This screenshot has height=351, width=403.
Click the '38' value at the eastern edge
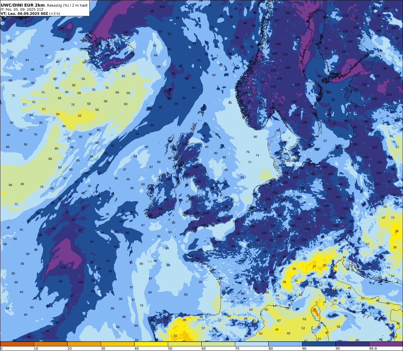[x=397, y=231]
